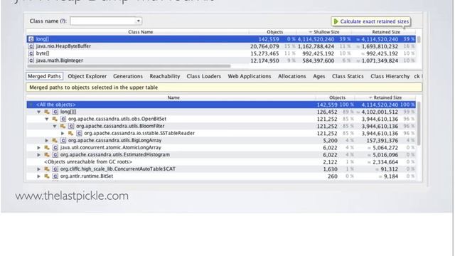Expand the AtomicLongArray tree node
The image size is (455, 256).
click(x=38, y=147)
